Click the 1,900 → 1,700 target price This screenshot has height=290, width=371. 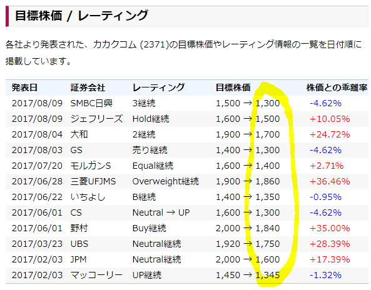pos(248,134)
